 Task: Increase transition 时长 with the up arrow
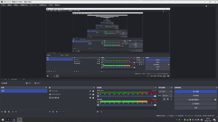[x=171, y=95]
